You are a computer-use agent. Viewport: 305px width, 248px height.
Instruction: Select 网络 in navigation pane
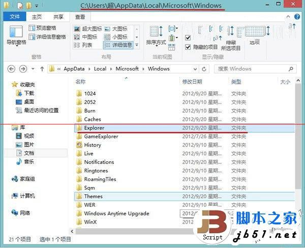point(21,213)
